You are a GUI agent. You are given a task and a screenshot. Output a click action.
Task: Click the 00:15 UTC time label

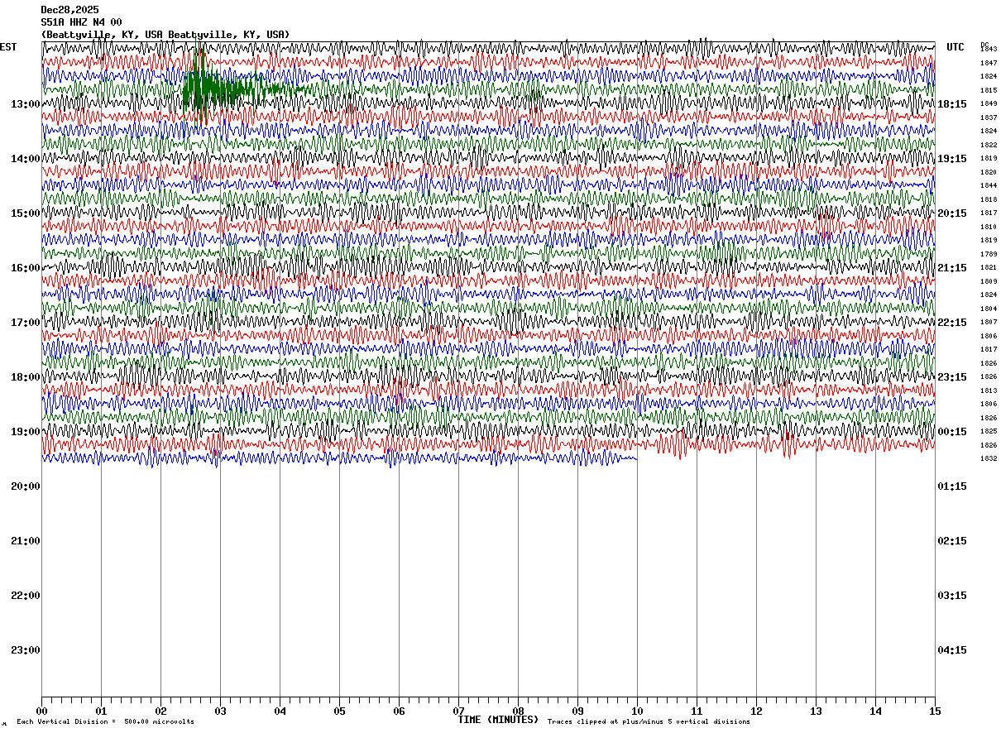tap(951, 431)
